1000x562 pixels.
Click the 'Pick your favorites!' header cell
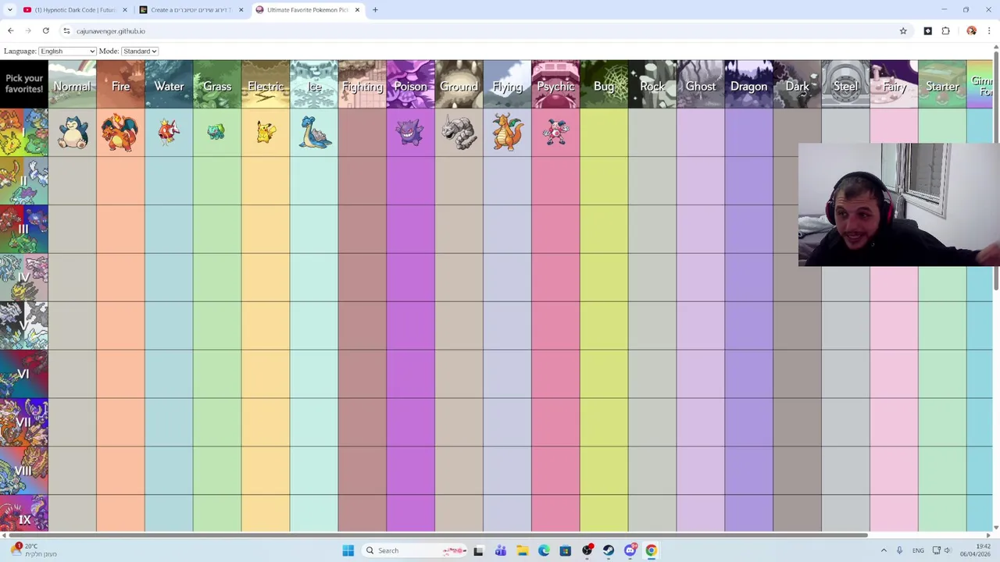[x=24, y=84]
